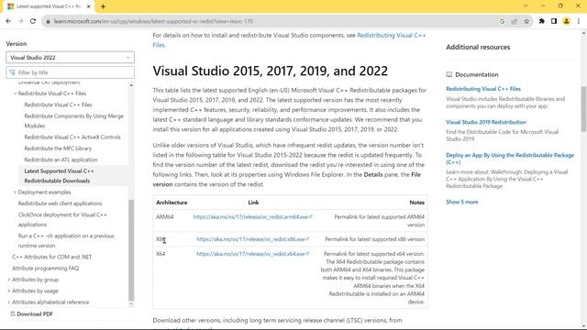Open the Google lens icon in address bar
The height and width of the screenshot is (330, 587).
coord(502,21)
